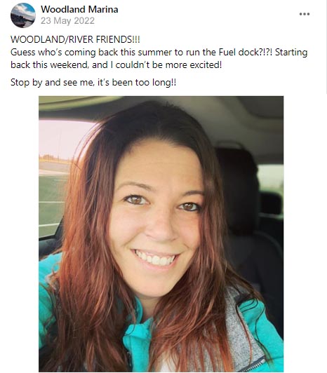
Task: Open the Woodland Marina page name link
Action: [79, 9]
